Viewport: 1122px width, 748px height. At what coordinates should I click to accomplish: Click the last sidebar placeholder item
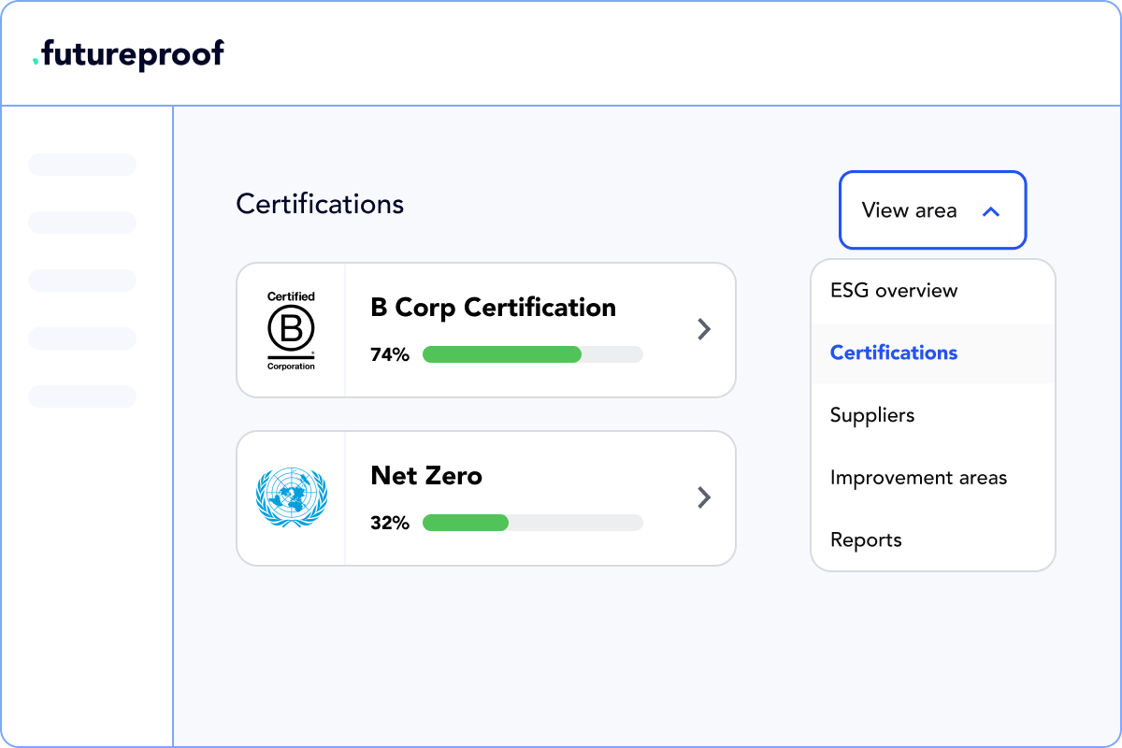[x=82, y=396]
